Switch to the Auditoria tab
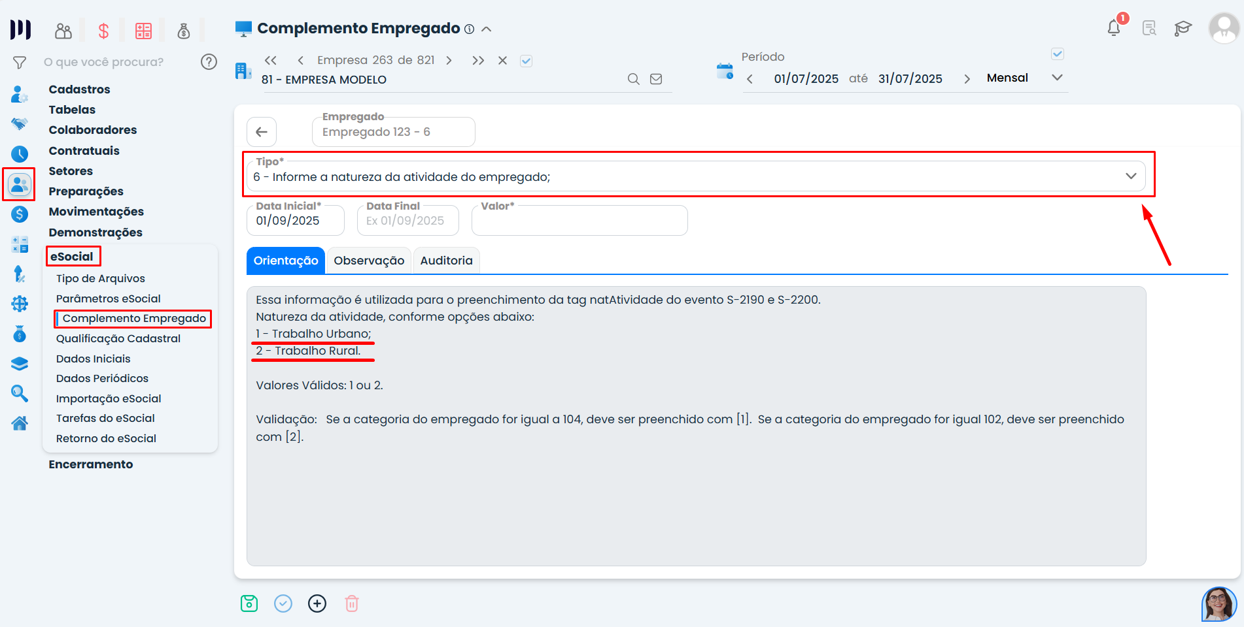The height and width of the screenshot is (627, 1244). coord(446,261)
